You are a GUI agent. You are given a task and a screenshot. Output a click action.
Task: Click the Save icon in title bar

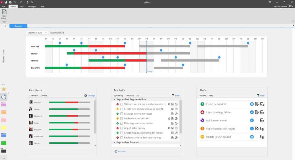tap(6, 2)
